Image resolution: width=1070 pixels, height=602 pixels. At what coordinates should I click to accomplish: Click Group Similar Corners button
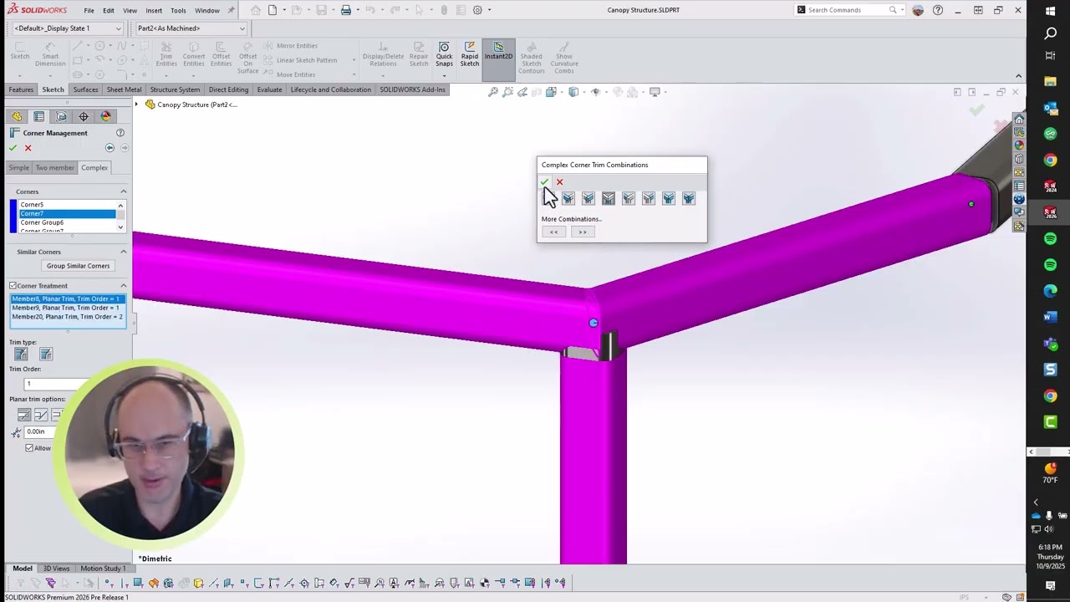[x=78, y=266]
